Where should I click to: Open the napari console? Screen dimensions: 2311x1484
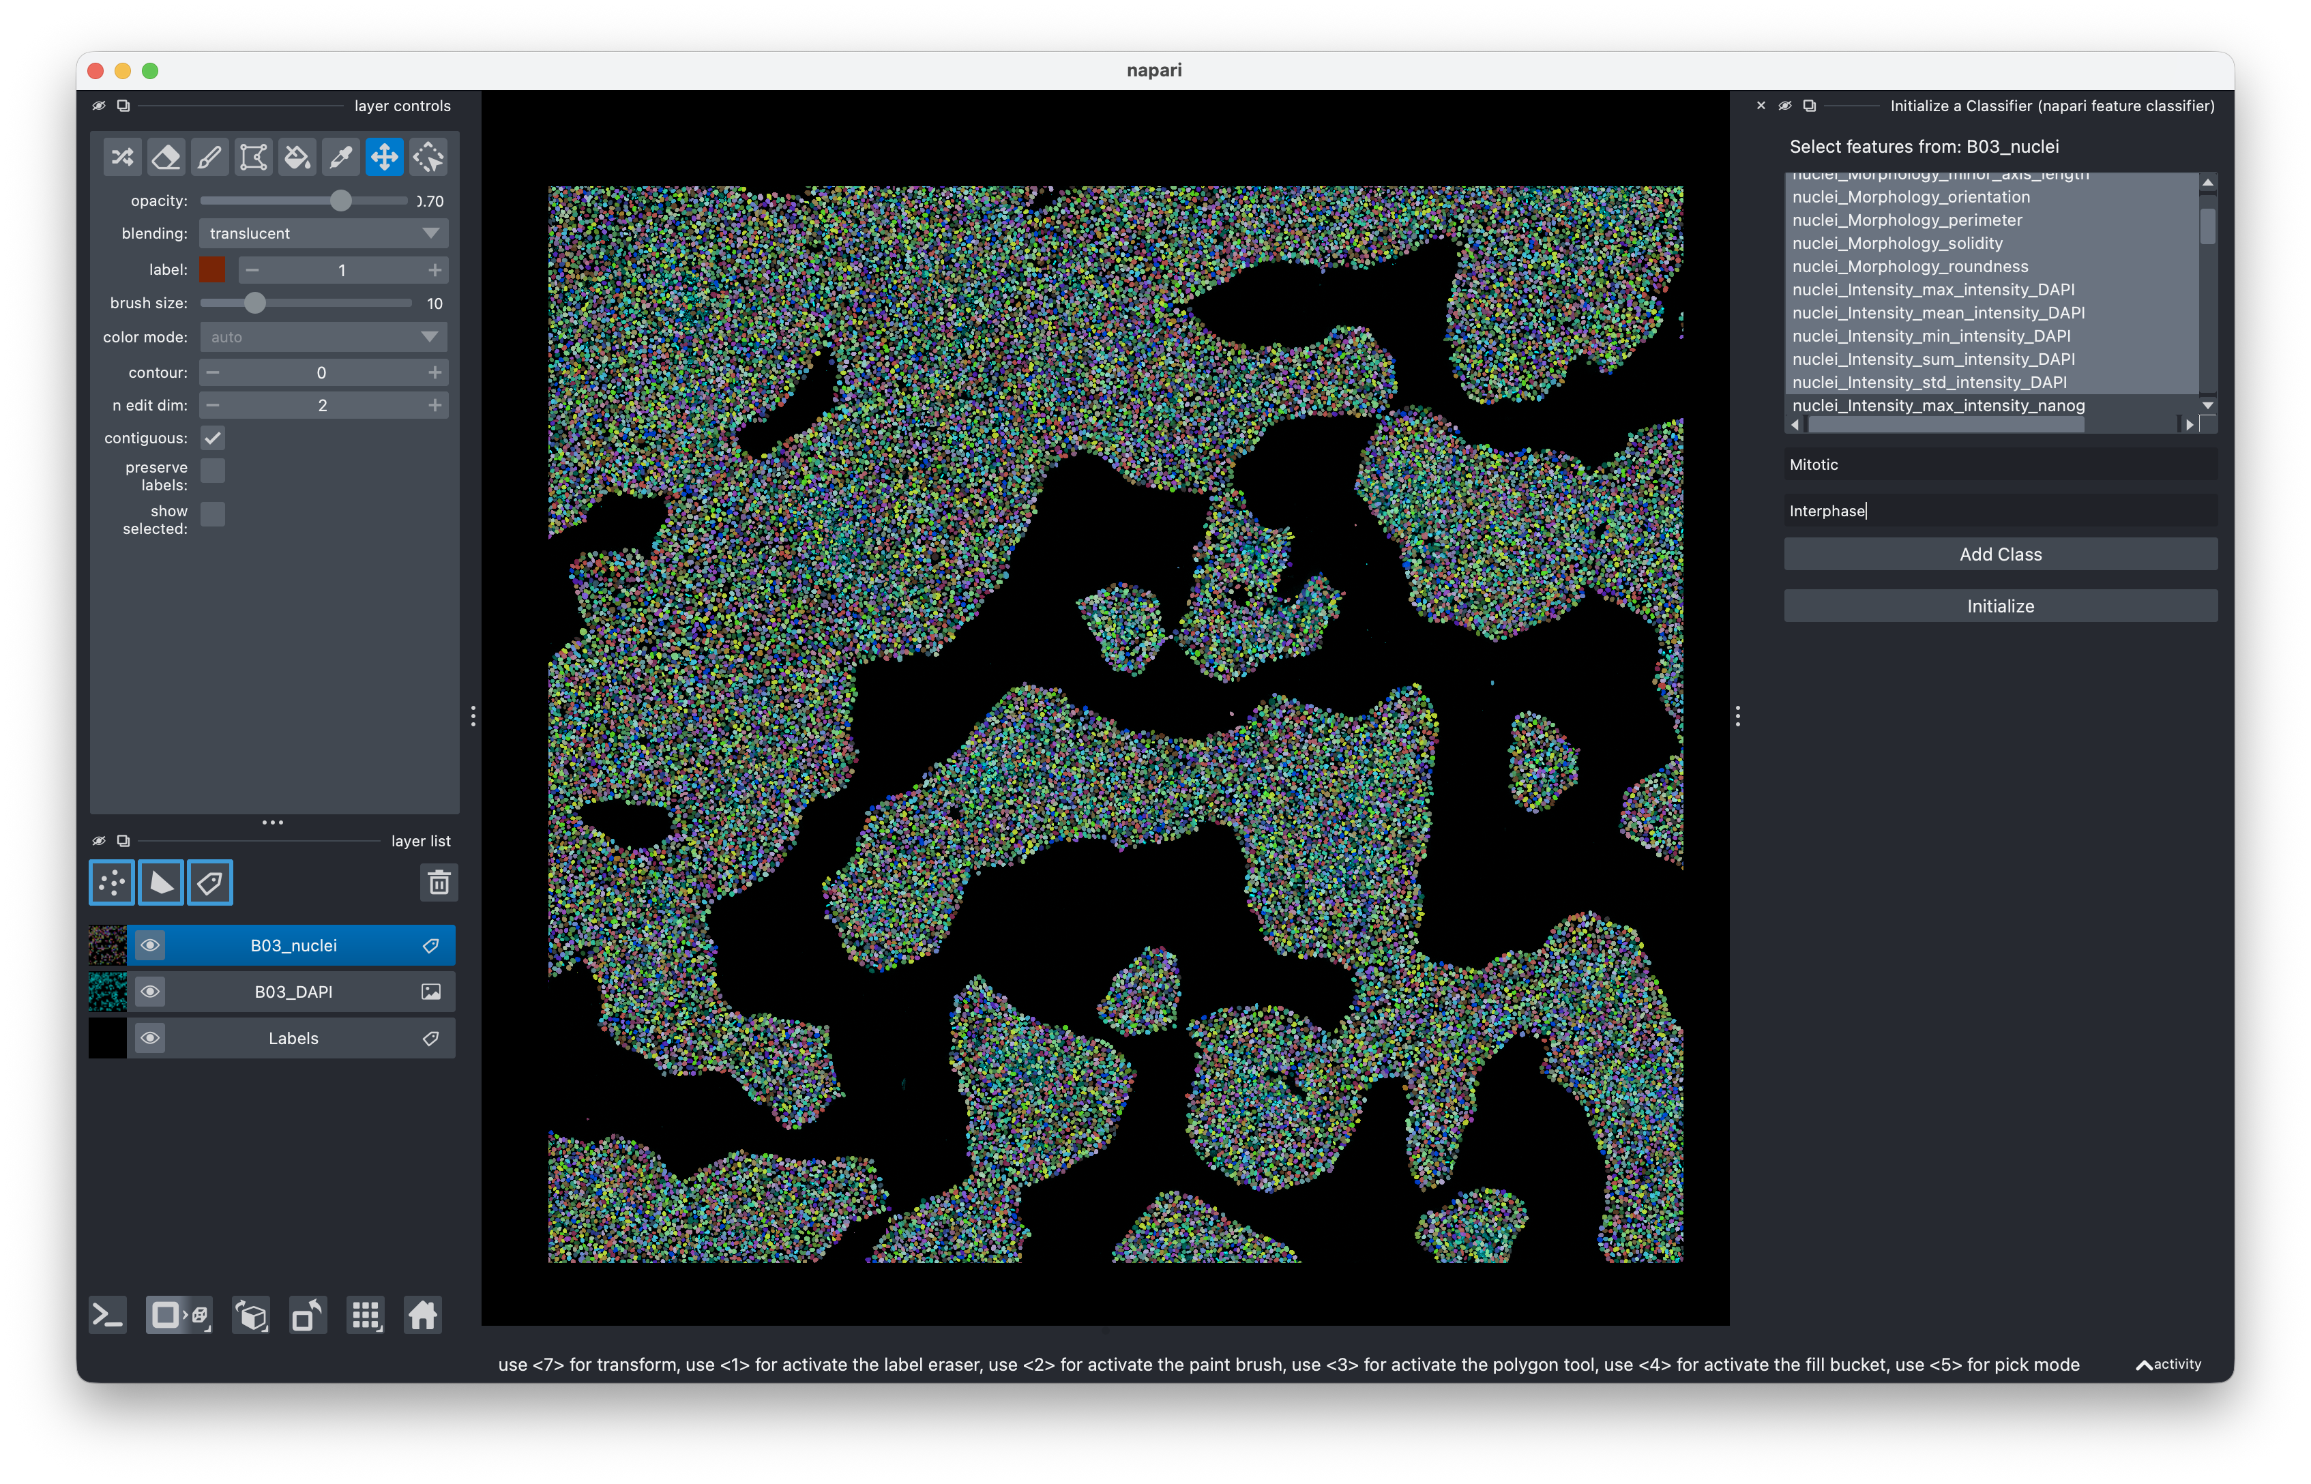tap(107, 1314)
